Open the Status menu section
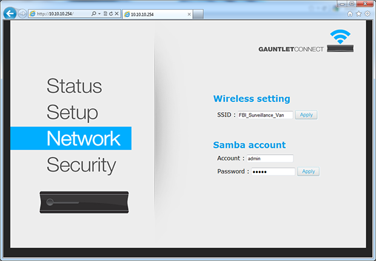Viewport: 376px width, 261px height. (74, 86)
